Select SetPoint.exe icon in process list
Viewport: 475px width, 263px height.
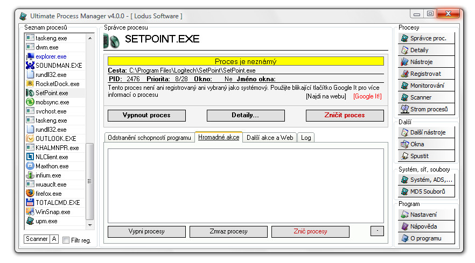click(x=30, y=93)
